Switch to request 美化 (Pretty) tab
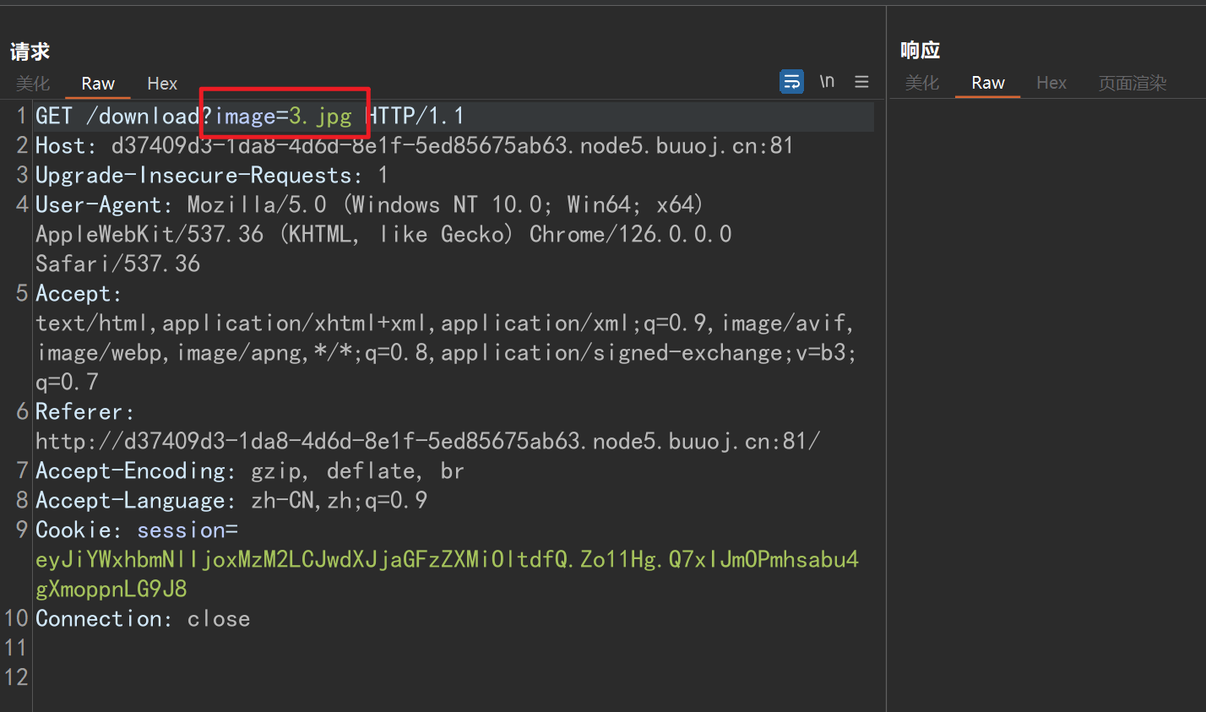This screenshot has height=712, width=1206. pyautogui.click(x=33, y=84)
